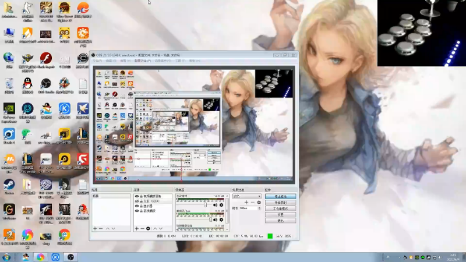Remove the selected source with the minus icon
The image size is (466, 262).
(142, 228)
